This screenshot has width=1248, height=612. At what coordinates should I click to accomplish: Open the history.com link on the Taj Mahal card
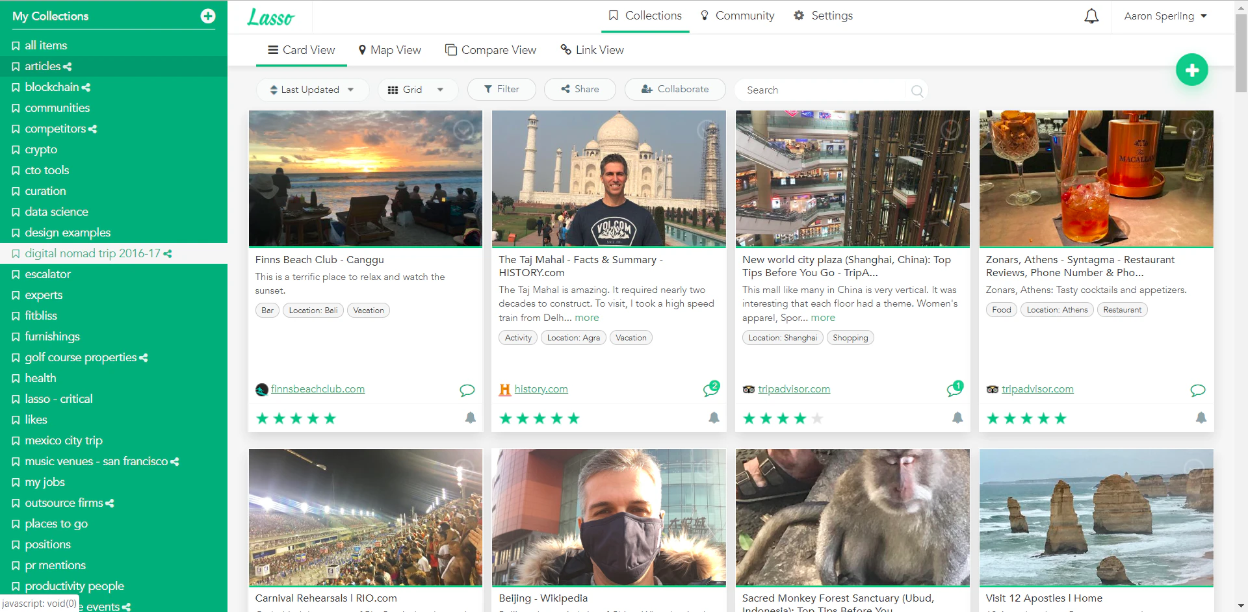[x=541, y=389]
